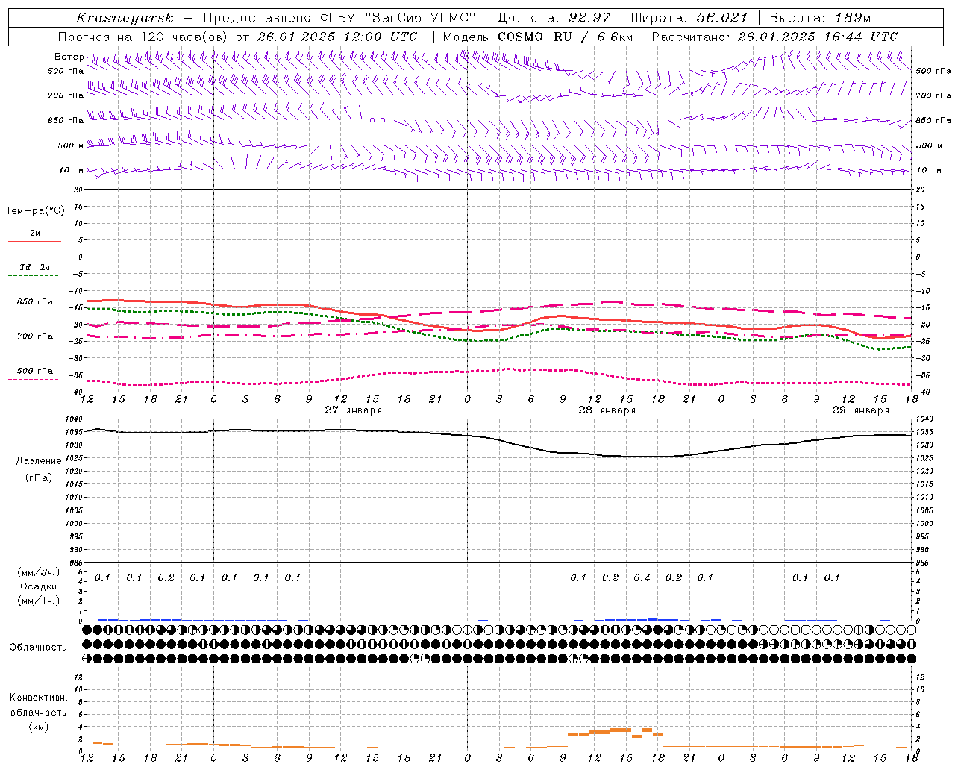The height and width of the screenshot is (764, 955).
Task: Select the 'Предоставлено ФГБУ "ЗапСиб УГМС"' provider text
Action: [x=339, y=18]
